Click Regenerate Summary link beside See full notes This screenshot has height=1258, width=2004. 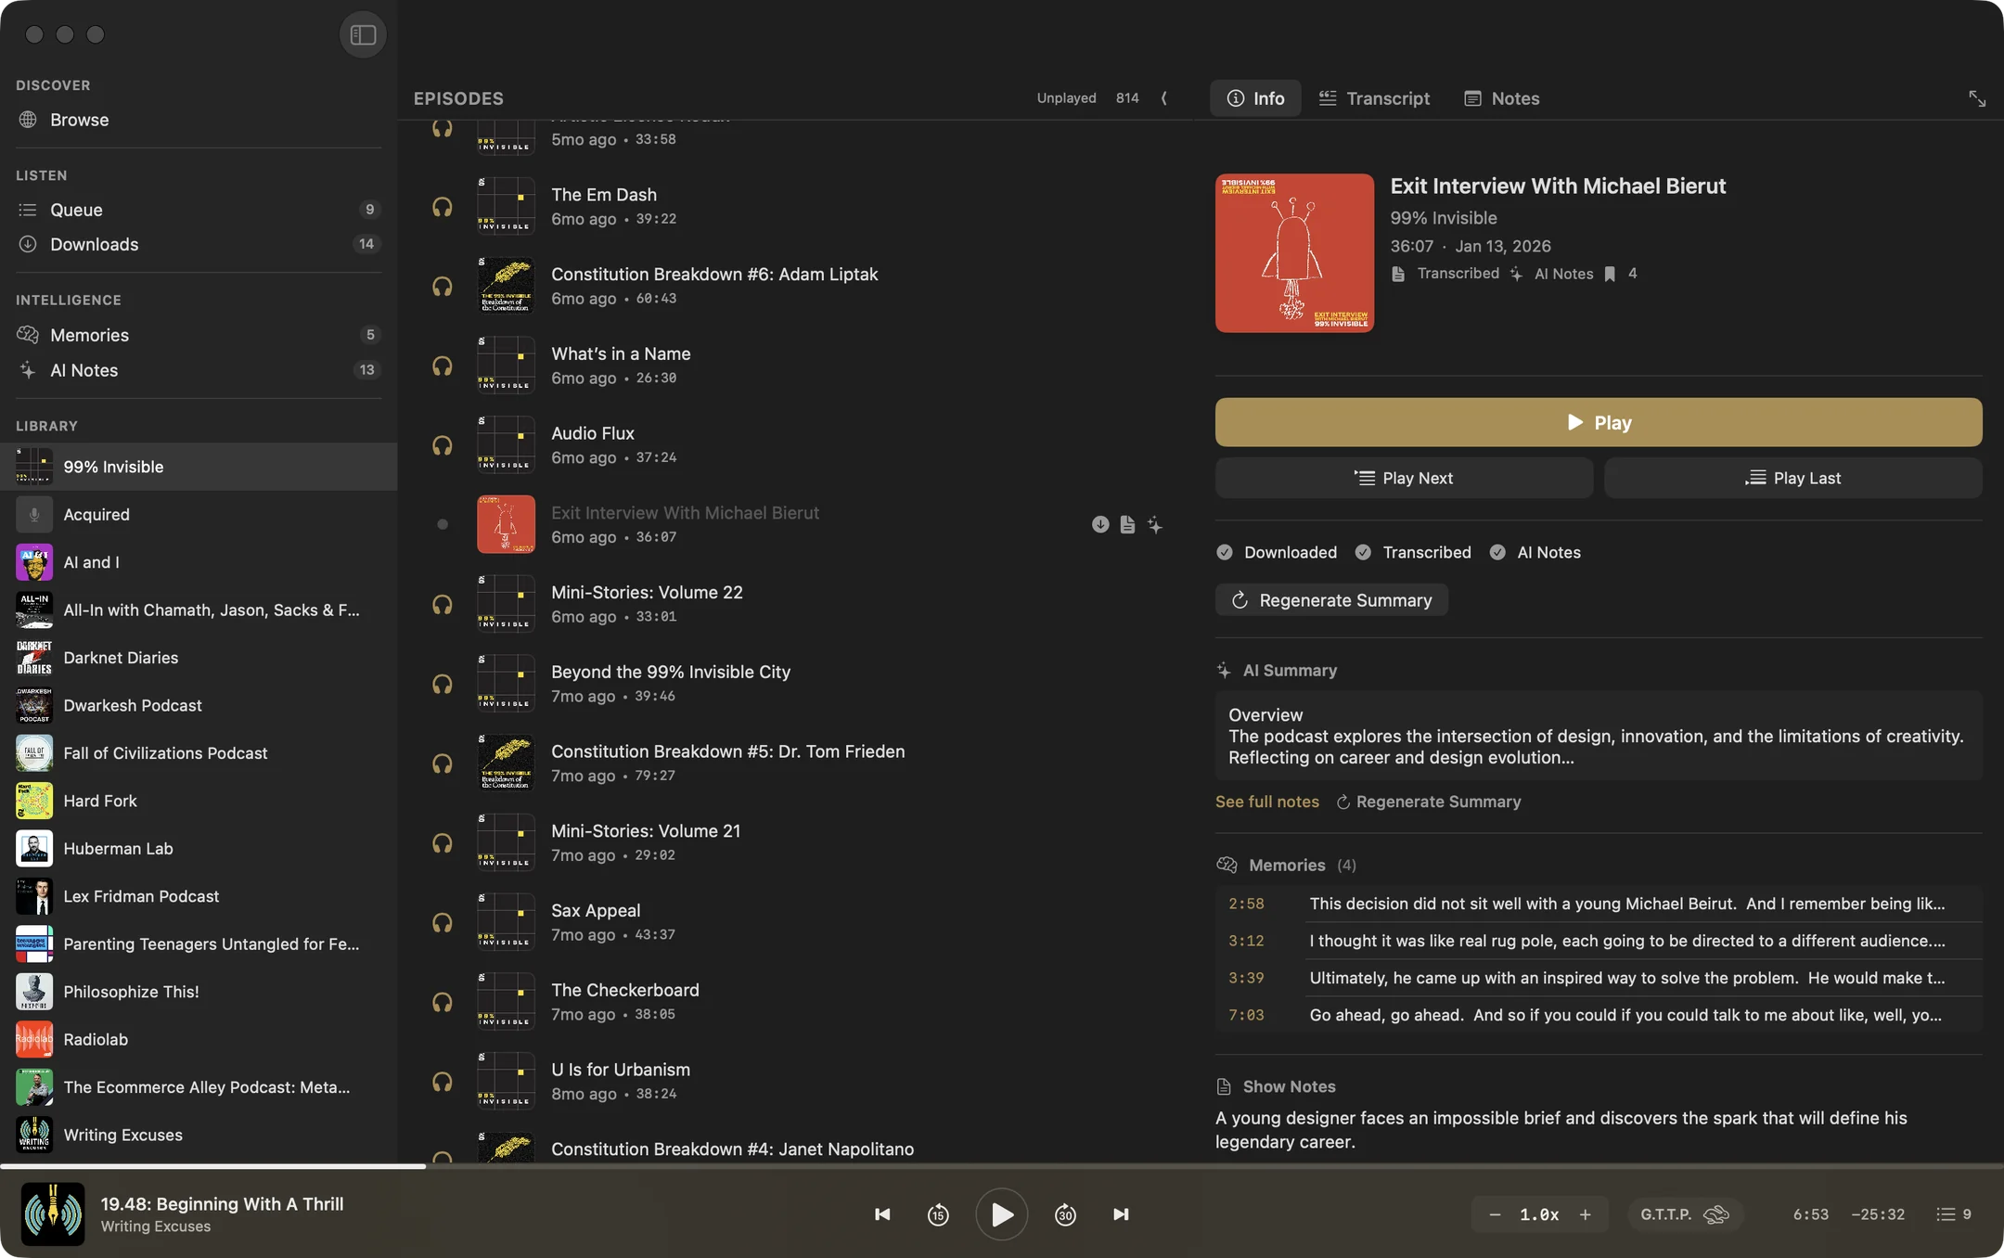[x=1428, y=802]
